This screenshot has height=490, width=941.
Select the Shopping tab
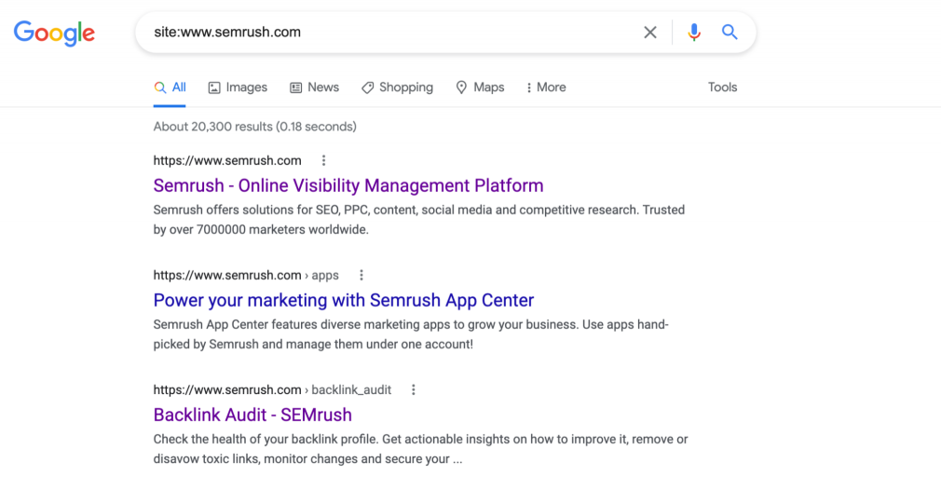tap(397, 88)
